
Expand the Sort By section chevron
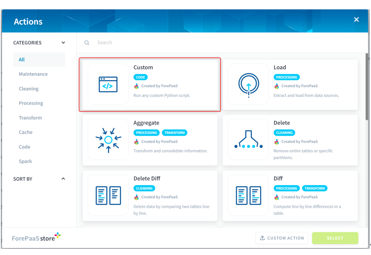click(x=63, y=179)
